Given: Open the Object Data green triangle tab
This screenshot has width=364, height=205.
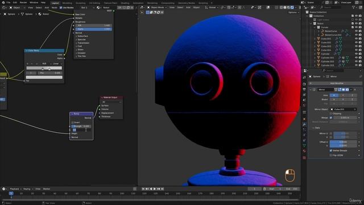Looking at the screenshot, I should (x=304, y=146).
